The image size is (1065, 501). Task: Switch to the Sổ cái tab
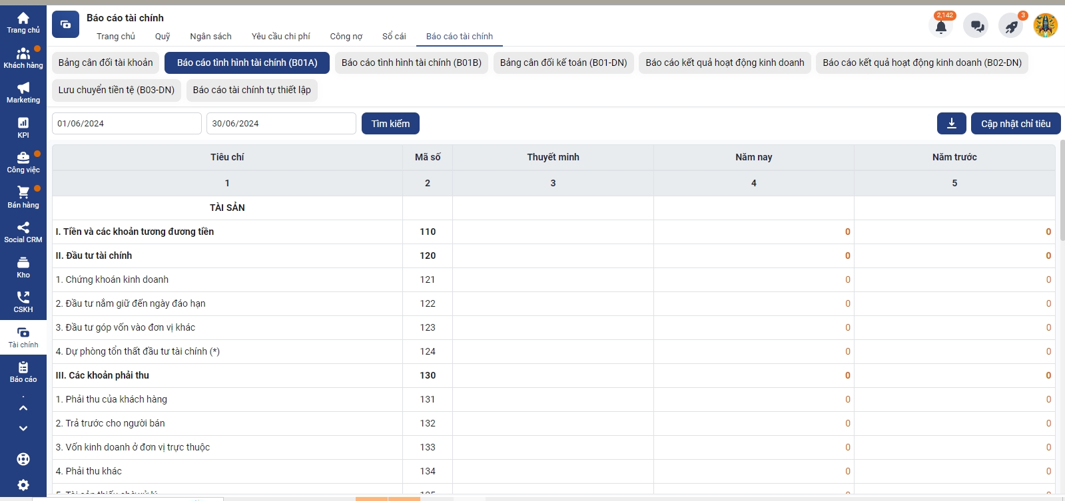(394, 37)
